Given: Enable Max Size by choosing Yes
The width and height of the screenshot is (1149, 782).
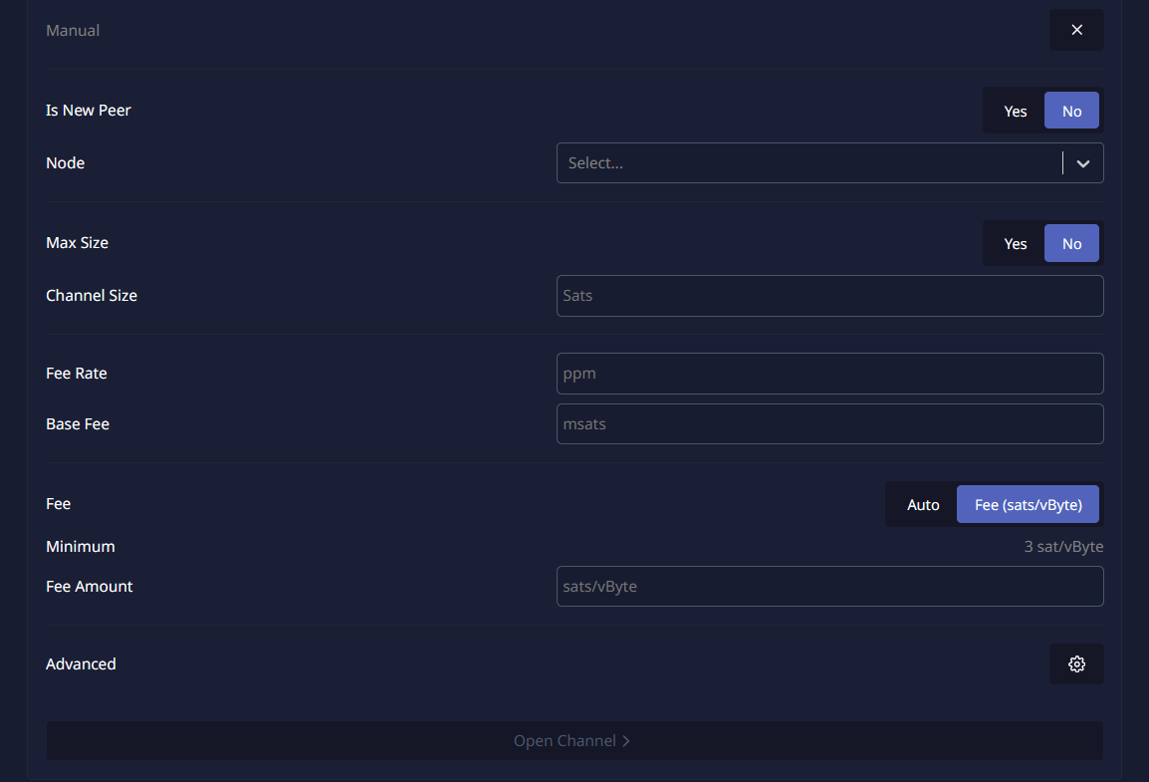Looking at the screenshot, I should coord(1015,243).
